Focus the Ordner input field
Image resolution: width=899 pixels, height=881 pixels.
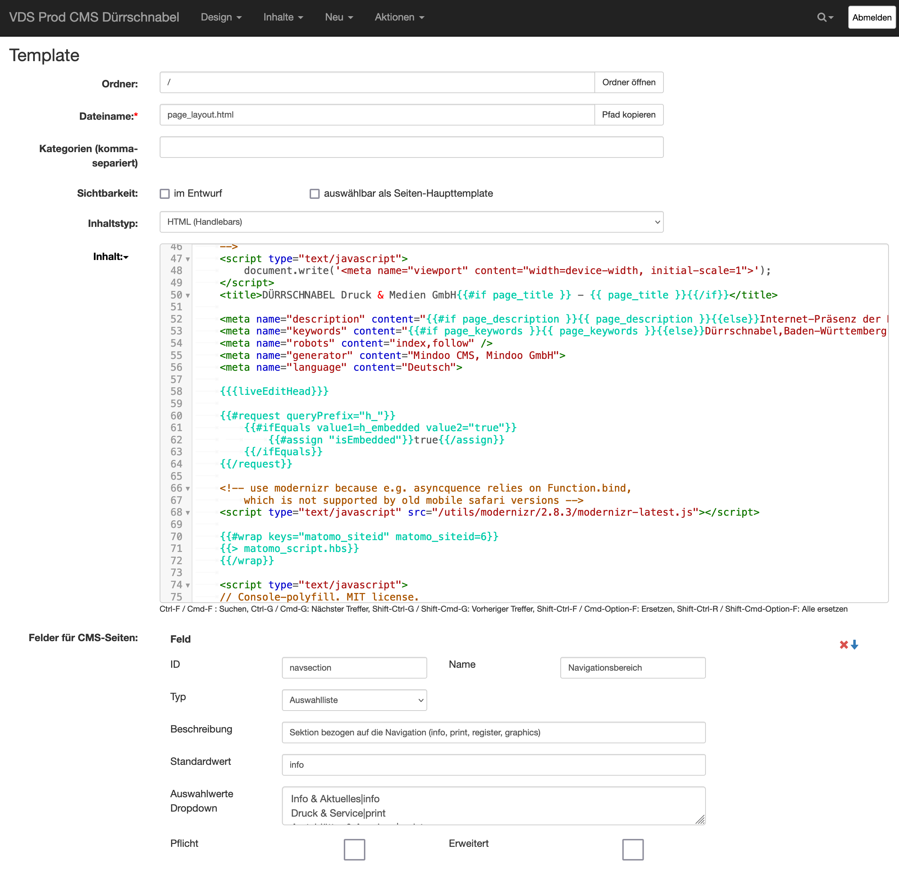pyautogui.click(x=377, y=82)
